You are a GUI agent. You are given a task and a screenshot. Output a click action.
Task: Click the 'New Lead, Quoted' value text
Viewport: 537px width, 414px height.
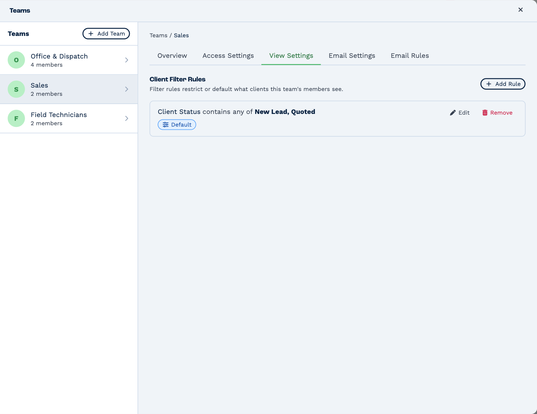point(285,112)
